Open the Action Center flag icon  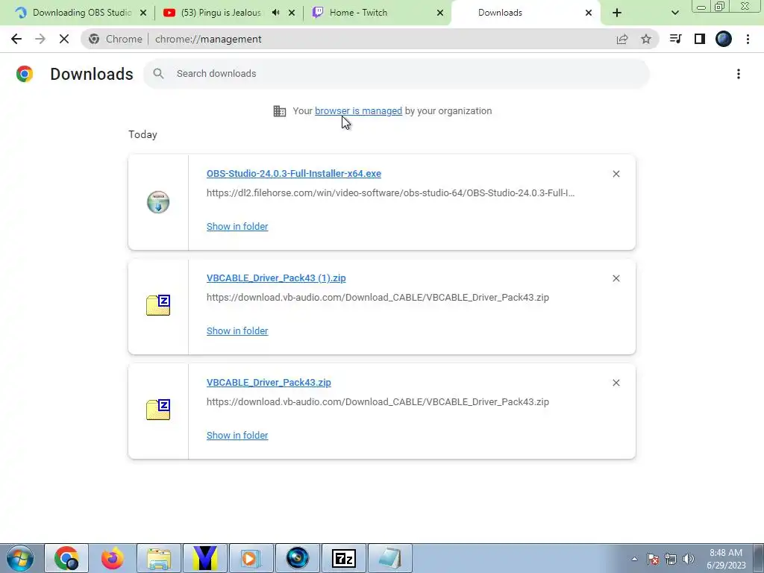pos(653,559)
